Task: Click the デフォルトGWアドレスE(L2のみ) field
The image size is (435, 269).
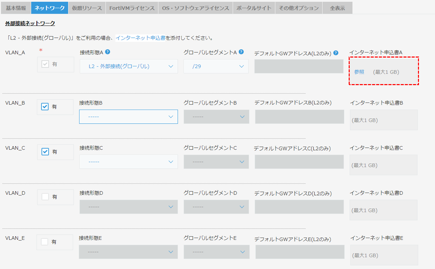Action: (300, 252)
